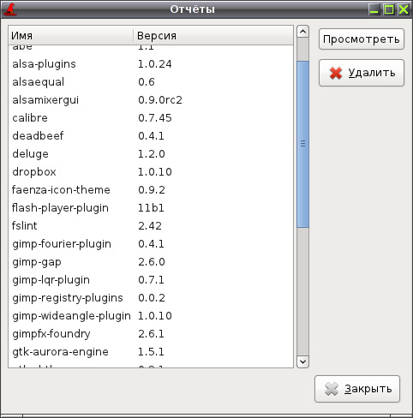
Task: Click version 0.0.2 cell
Action: (152, 298)
